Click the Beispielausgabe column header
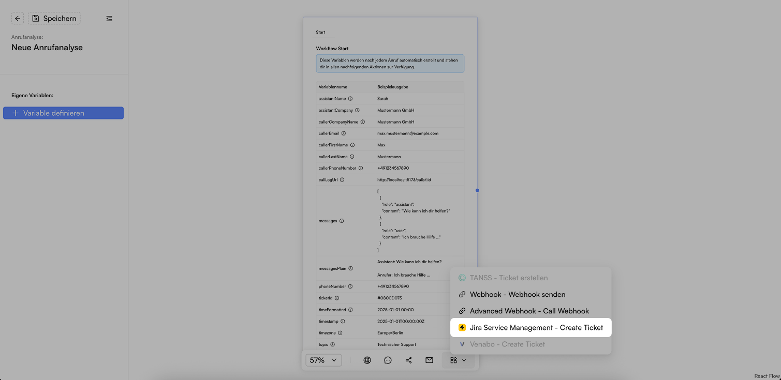Viewport: 781px width, 380px height. tap(393, 87)
